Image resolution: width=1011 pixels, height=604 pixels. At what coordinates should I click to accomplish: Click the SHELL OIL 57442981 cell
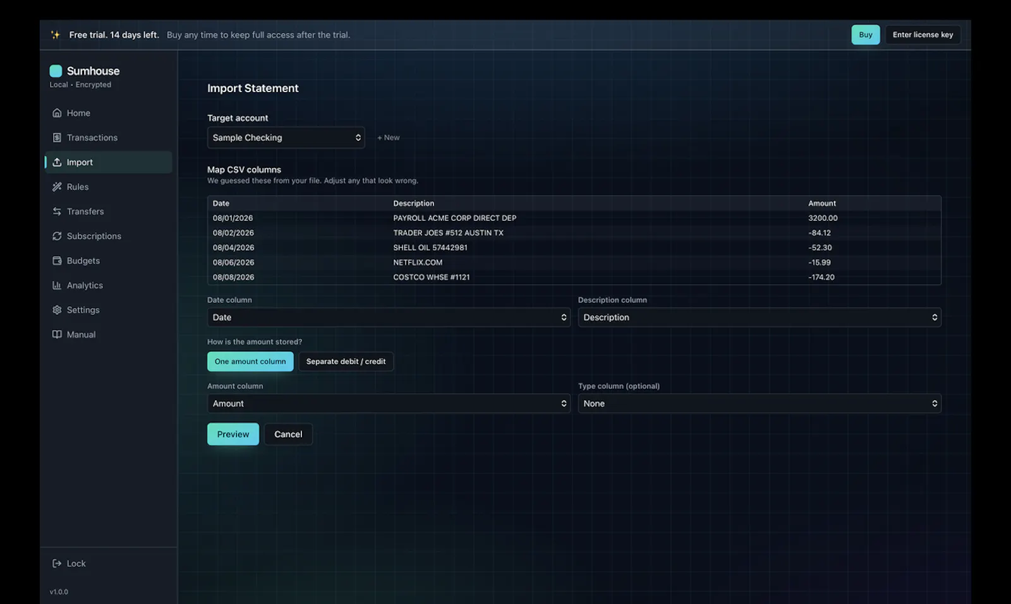click(430, 248)
